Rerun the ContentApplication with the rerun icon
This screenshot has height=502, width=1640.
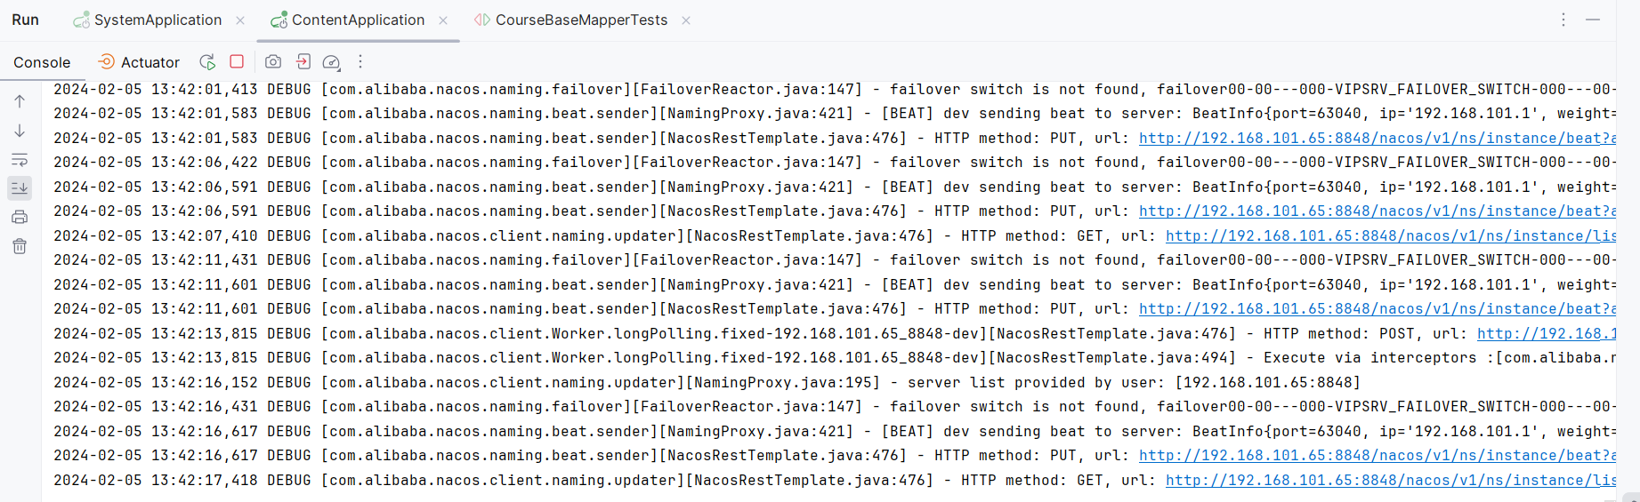[207, 61]
